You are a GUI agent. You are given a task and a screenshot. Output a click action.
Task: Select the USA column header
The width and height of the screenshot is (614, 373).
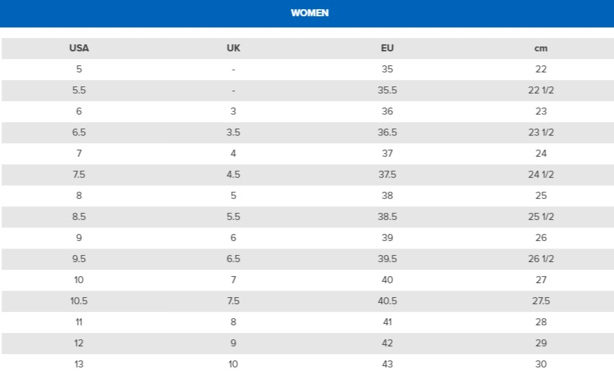coord(79,48)
